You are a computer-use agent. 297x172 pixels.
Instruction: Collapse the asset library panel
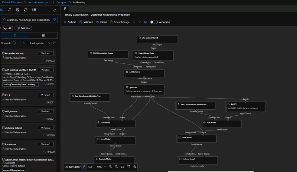(55, 10)
